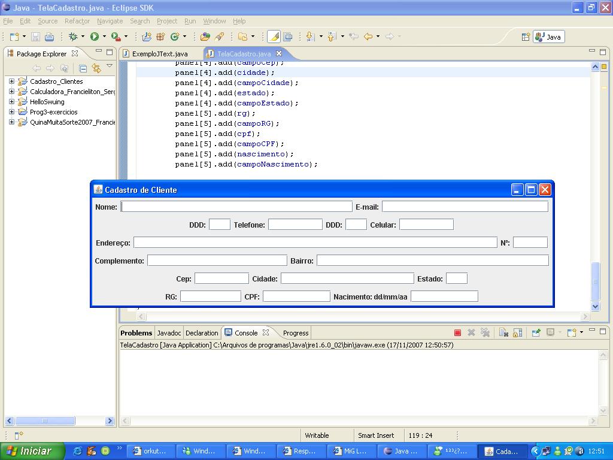This screenshot has width=613, height=460.
Task: Switch to the ExemploJText.java editor tab
Action: [159, 54]
